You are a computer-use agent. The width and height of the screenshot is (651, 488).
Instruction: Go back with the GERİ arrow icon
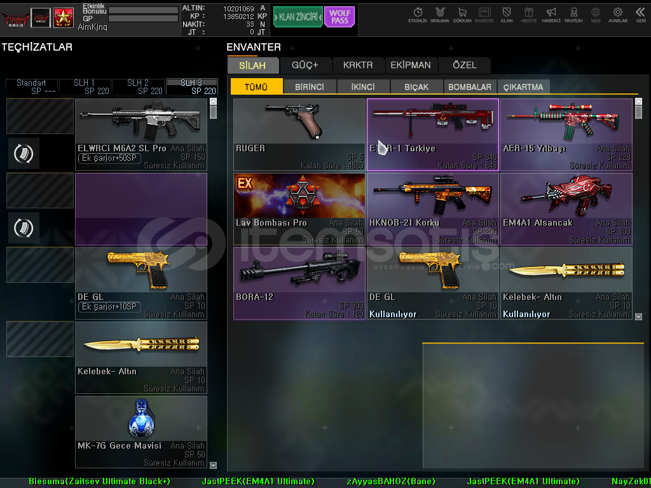[641, 15]
